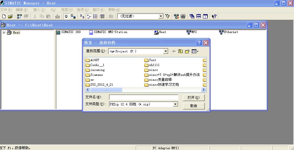Click the New project toolbar icon
Viewport: 294px width, 150px height.
click(4, 17)
